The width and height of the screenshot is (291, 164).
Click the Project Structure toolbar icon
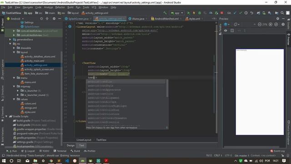point(276,13)
